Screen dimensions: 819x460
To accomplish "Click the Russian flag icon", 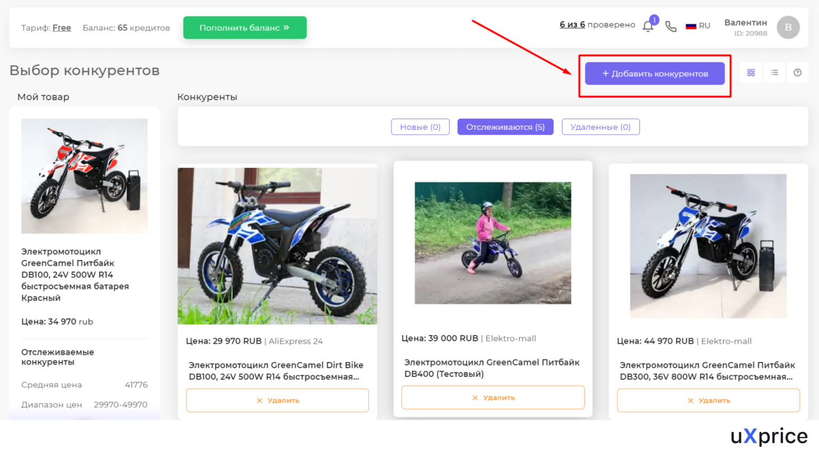I will point(691,26).
